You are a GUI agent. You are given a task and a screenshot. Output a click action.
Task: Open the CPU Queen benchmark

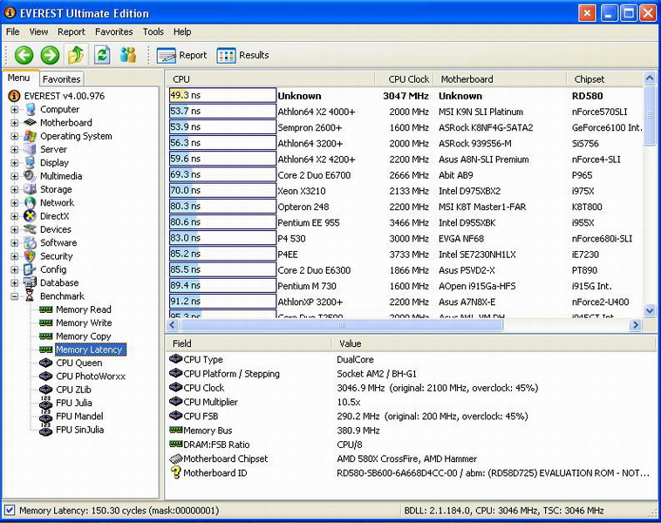(78, 363)
